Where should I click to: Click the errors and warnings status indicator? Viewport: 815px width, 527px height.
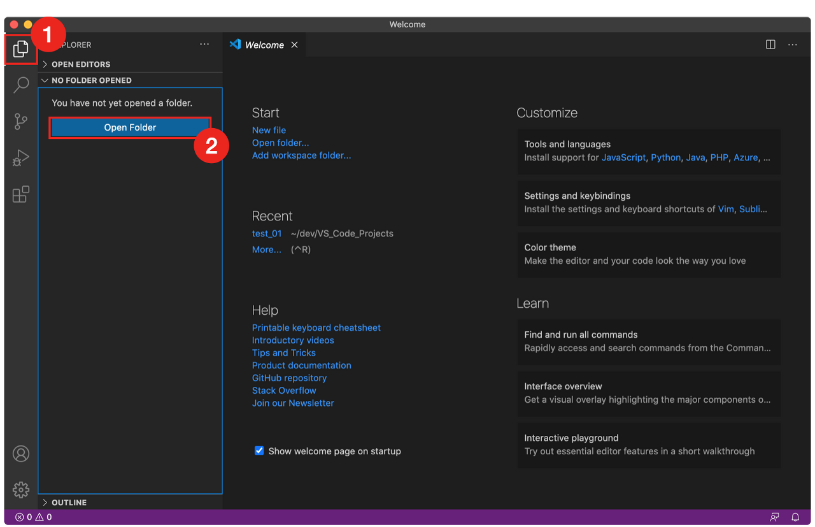[34, 517]
